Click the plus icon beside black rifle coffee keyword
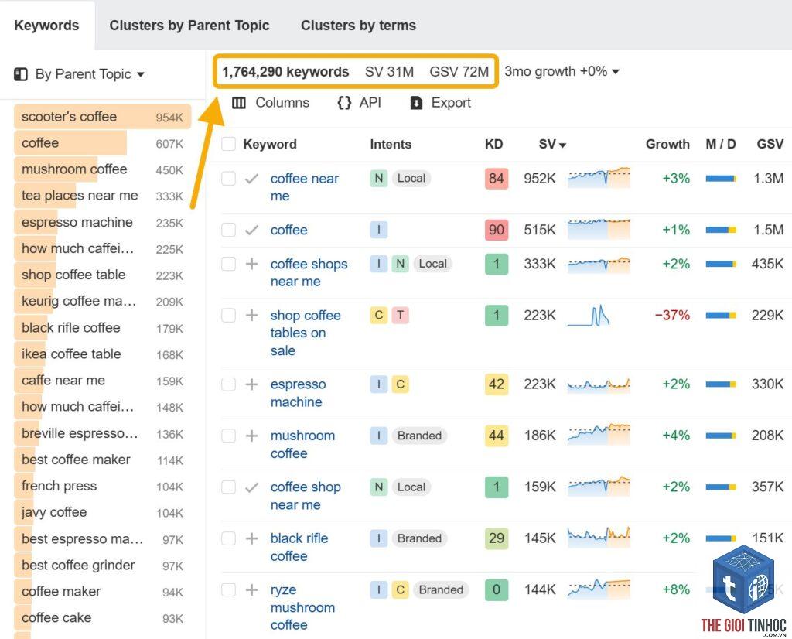The height and width of the screenshot is (639, 792). pyautogui.click(x=251, y=538)
